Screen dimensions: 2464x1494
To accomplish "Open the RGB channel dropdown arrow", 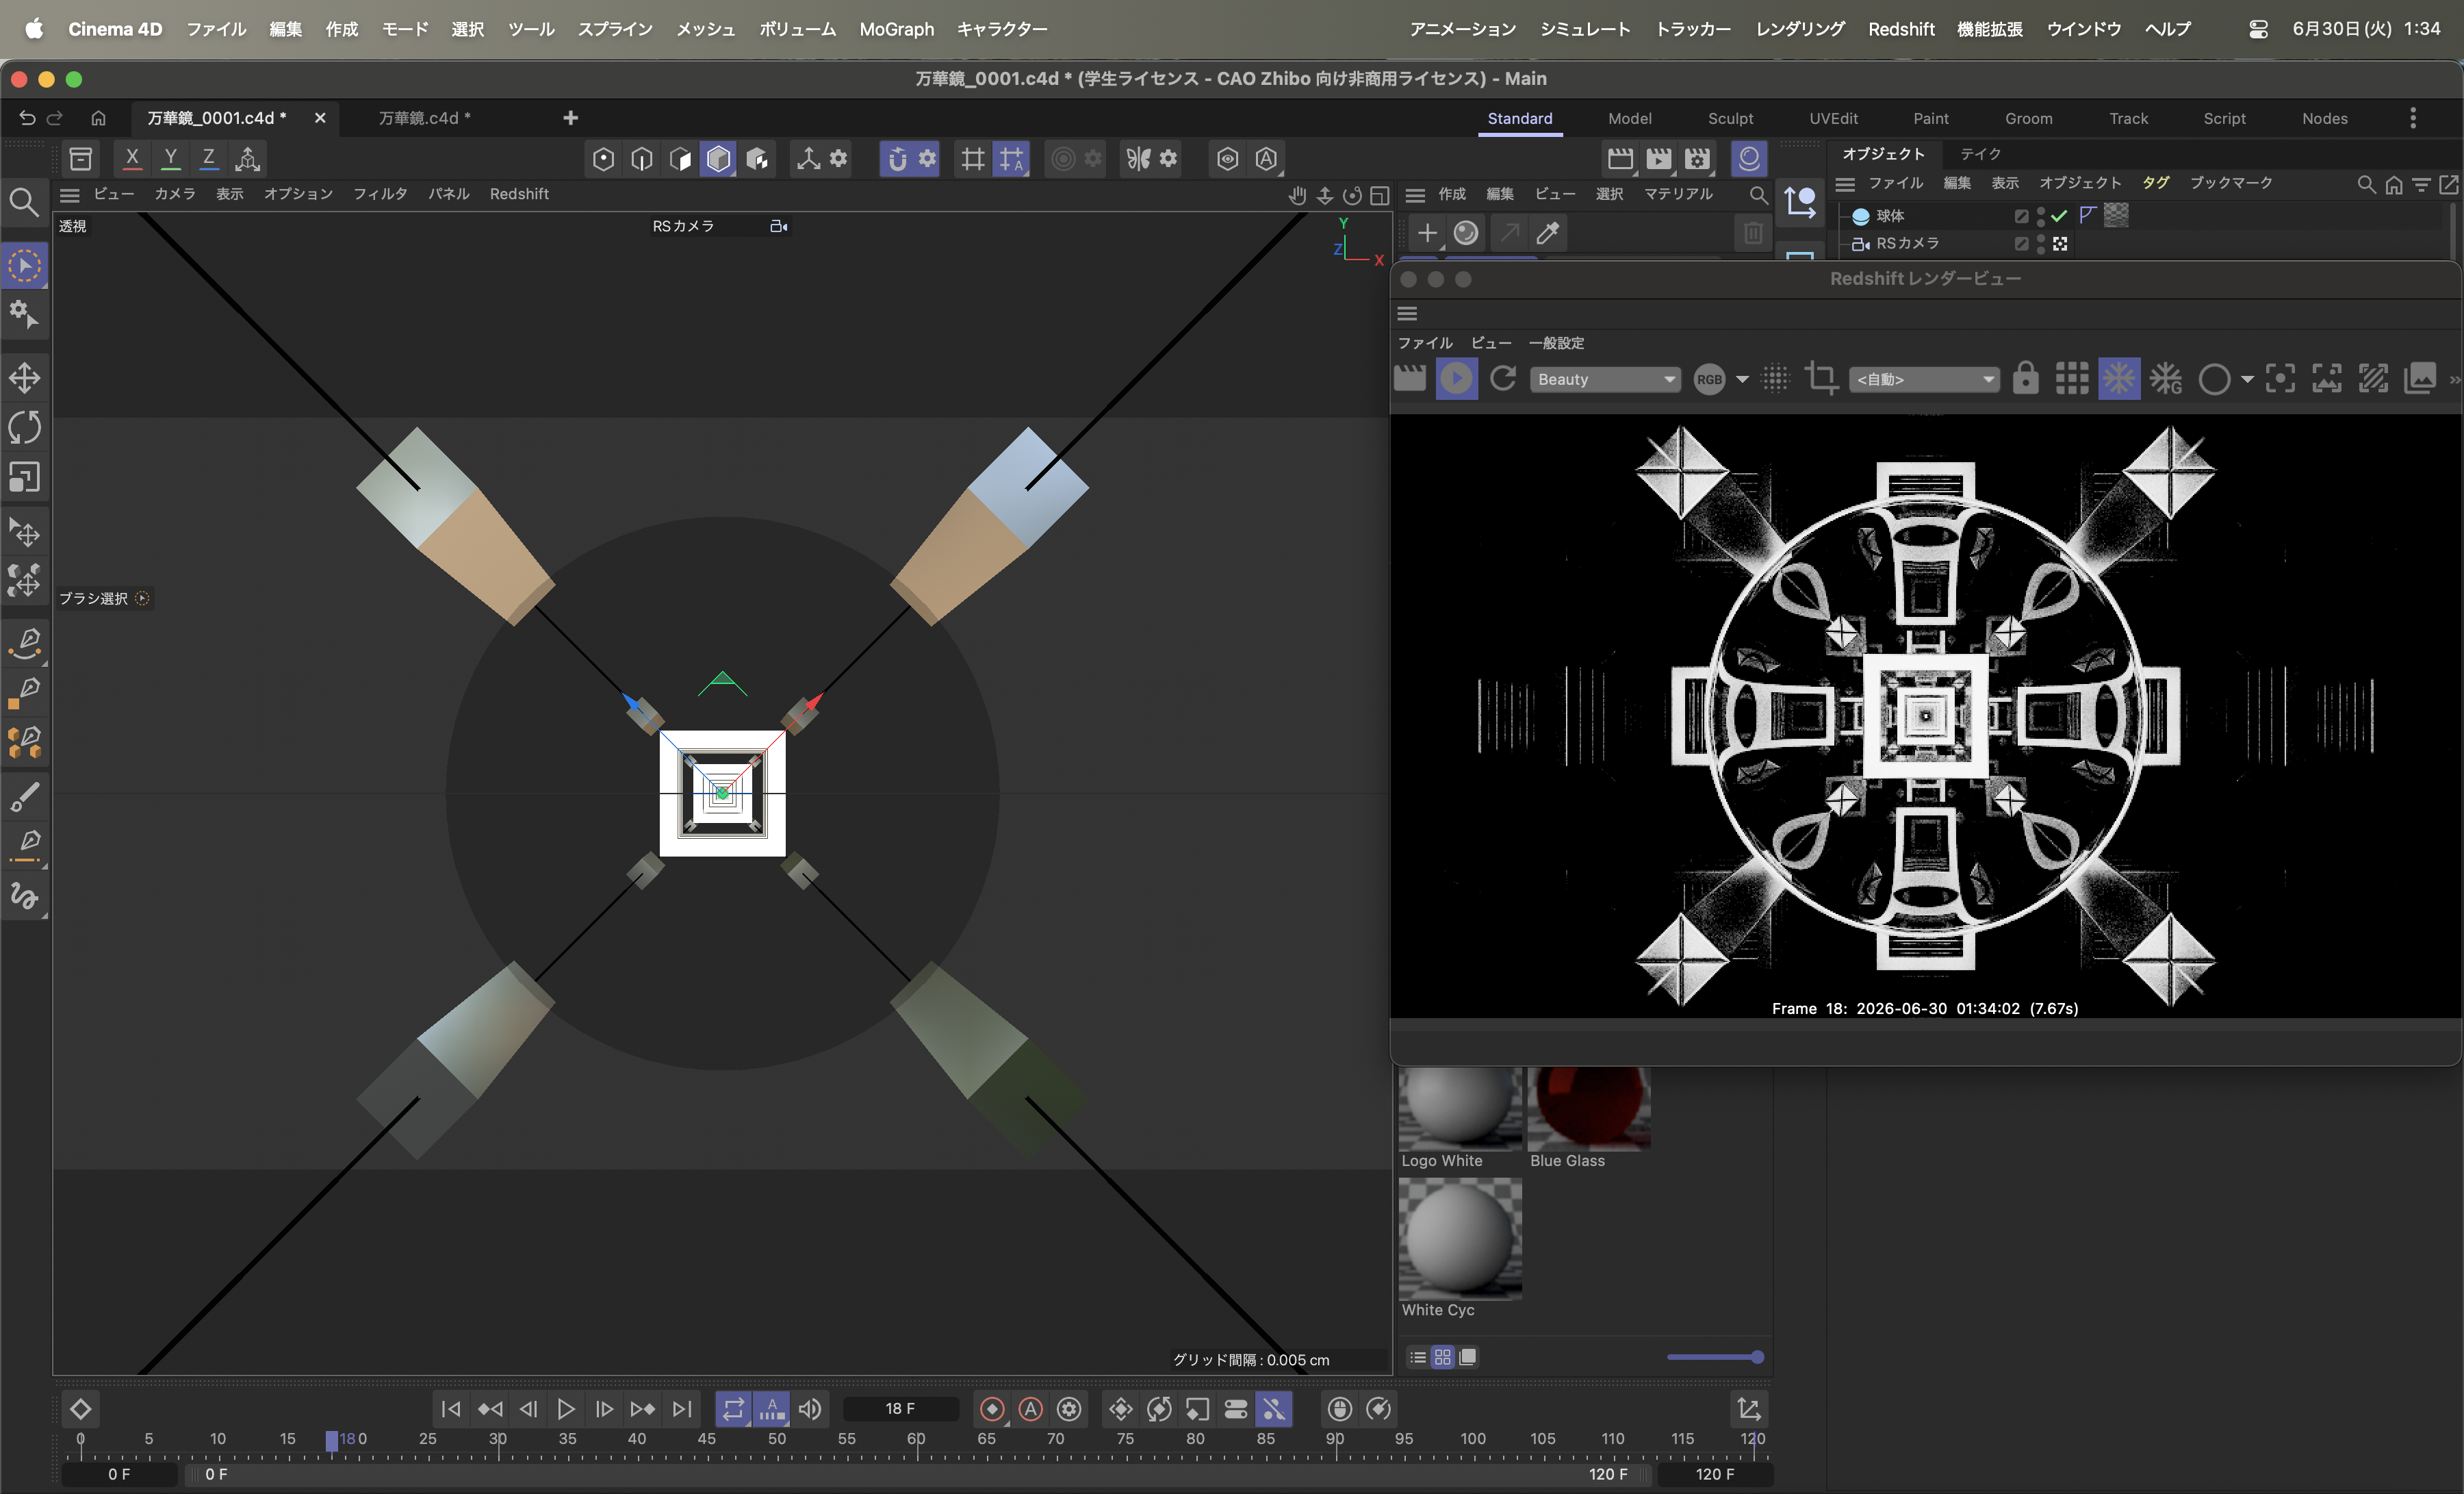I will (1743, 379).
